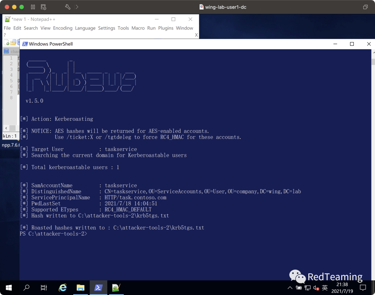This screenshot has width=375, height=295.
Task: Minimize the Notepad++ window
Action: pyautogui.click(x=157, y=19)
